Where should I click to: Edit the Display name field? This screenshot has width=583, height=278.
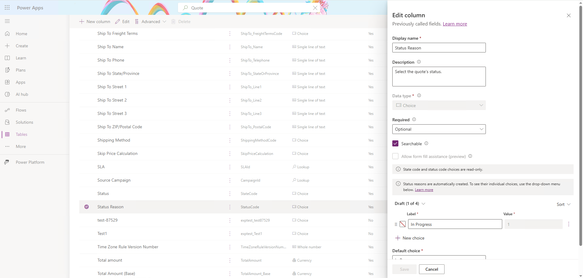tap(439, 48)
